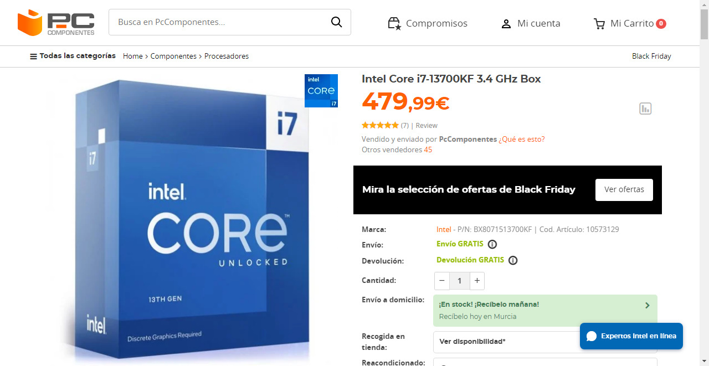Click the Busca en PcComponentes search field

point(222,22)
